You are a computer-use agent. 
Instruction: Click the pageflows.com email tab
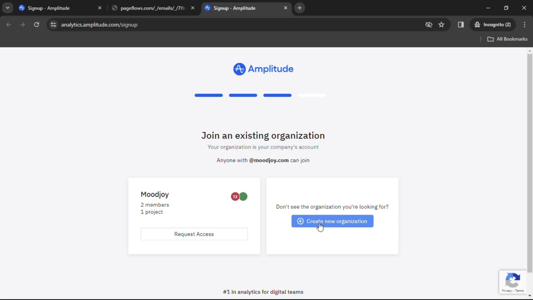(152, 8)
